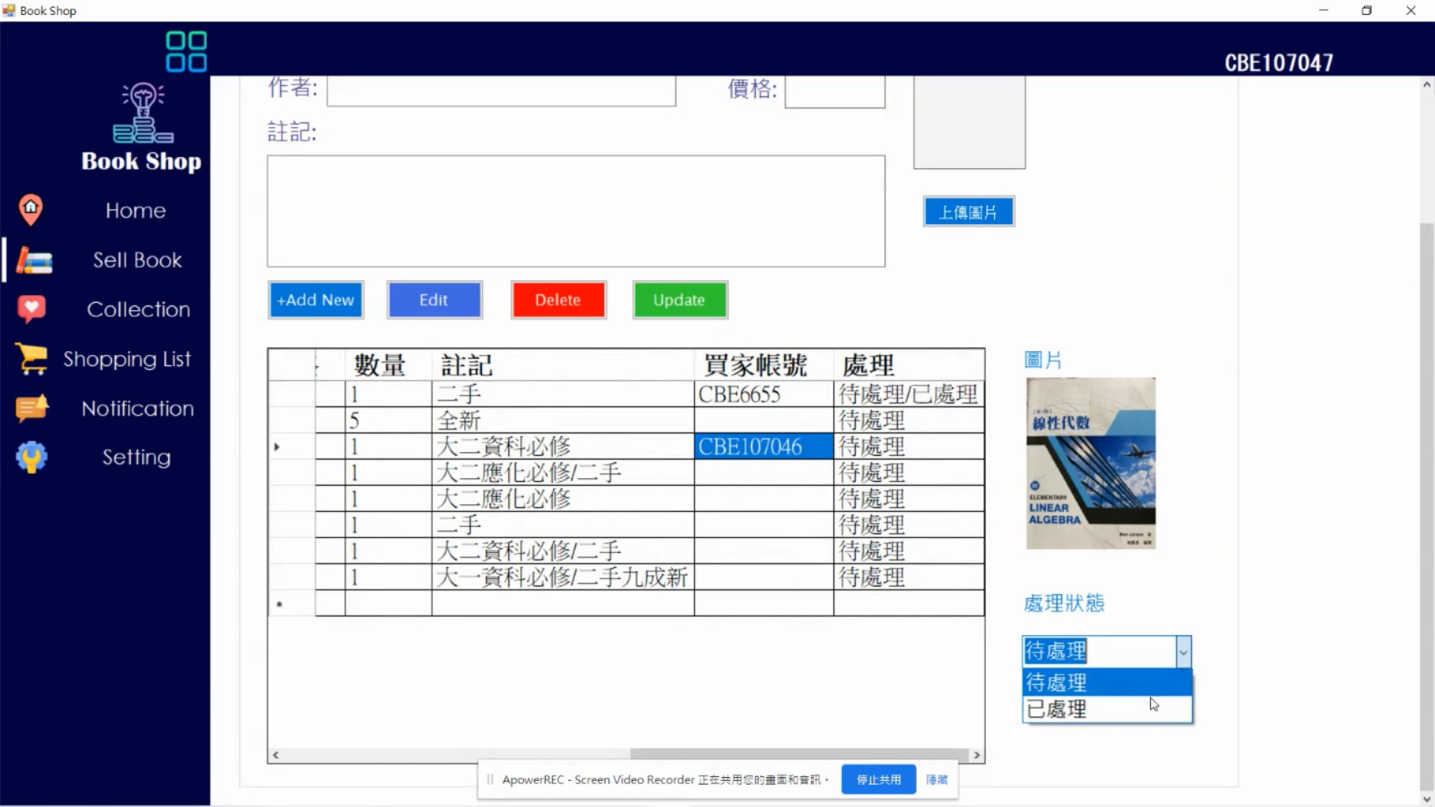Click the Book Shop lightbulb logo
Viewport: 1435px width, 807px height.
[x=143, y=113]
